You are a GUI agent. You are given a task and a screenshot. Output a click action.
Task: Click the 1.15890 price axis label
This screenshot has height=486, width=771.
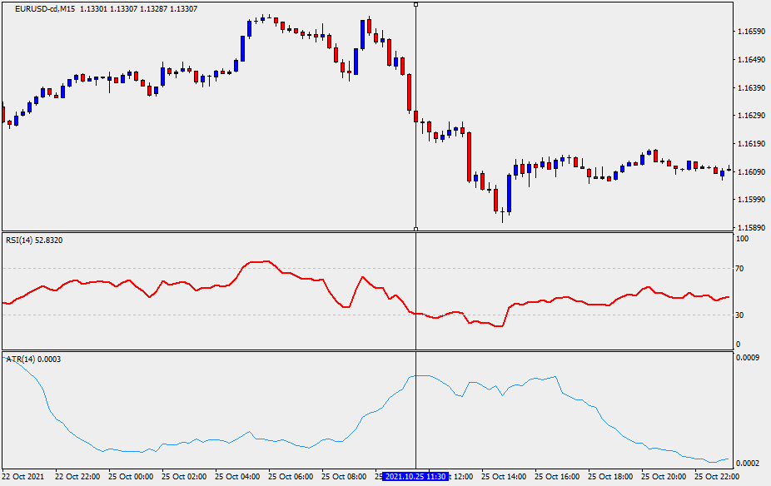[x=752, y=228]
